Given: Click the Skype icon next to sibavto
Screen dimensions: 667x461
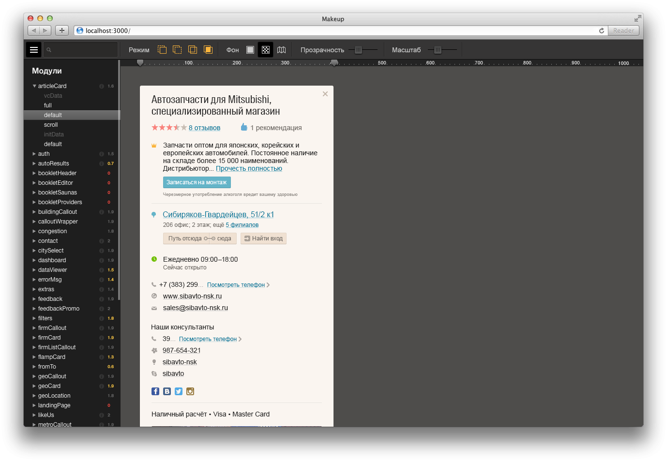Looking at the screenshot, I should click(x=154, y=373).
